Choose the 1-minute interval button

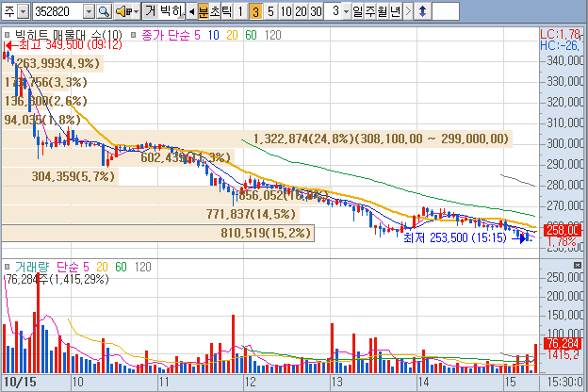(240, 12)
